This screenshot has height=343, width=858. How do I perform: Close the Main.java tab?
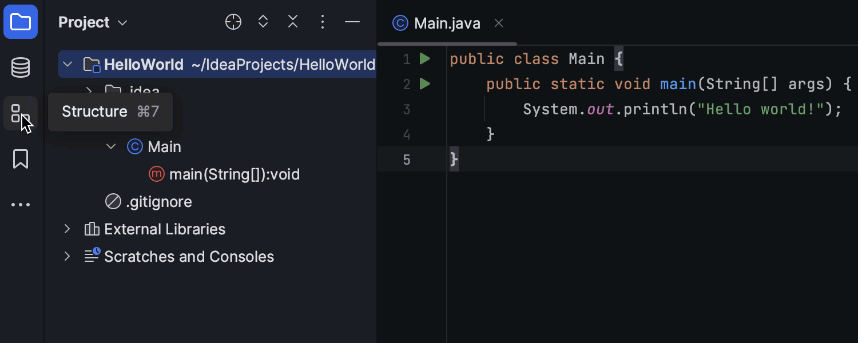coord(499,23)
